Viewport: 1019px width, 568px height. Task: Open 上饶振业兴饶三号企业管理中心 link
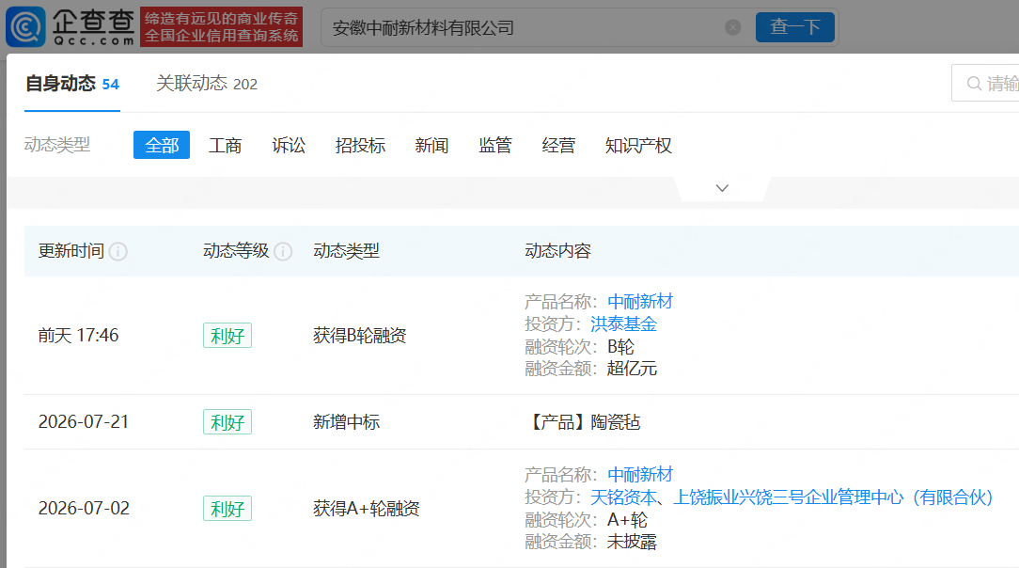pyautogui.click(x=833, y=497)
